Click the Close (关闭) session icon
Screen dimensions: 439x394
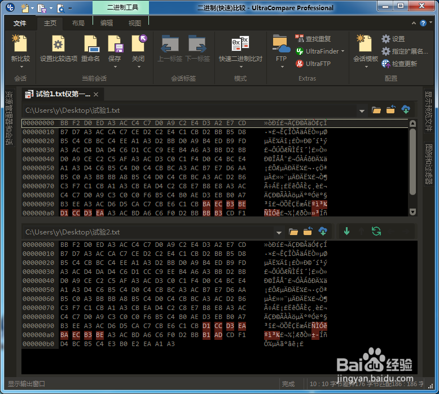tap(139, 43)
